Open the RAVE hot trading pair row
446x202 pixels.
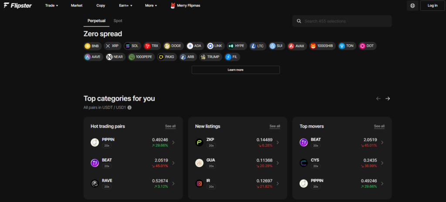(x=133, y=183)
